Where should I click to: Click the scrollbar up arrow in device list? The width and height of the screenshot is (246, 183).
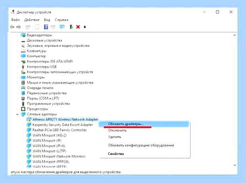[x=234, y=35]
